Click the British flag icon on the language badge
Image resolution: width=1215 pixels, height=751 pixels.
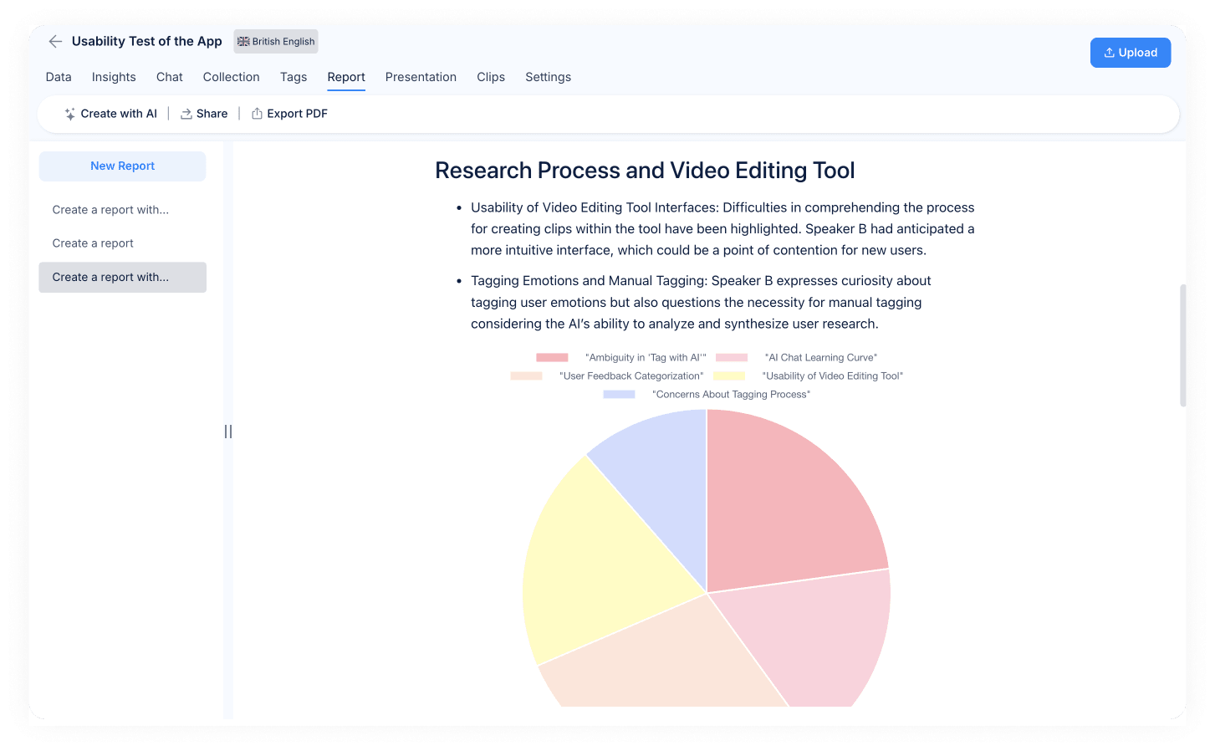tap(243, 41)
